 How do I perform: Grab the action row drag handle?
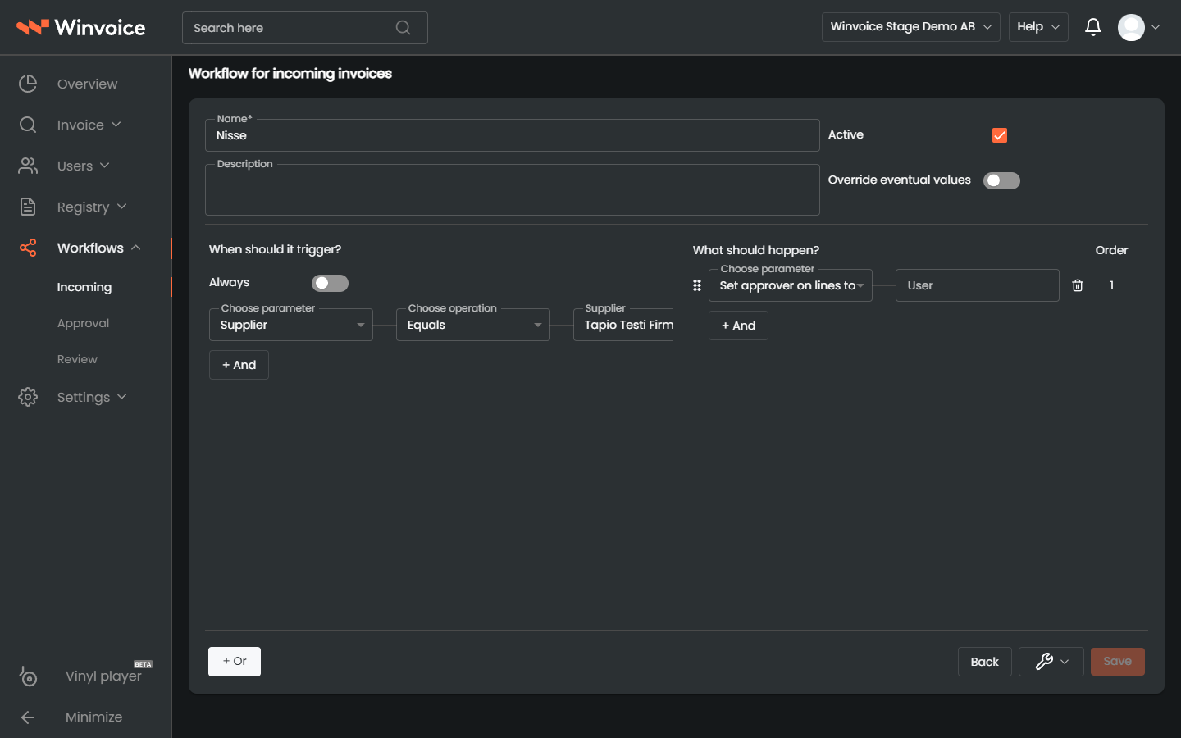coord(697,285)
